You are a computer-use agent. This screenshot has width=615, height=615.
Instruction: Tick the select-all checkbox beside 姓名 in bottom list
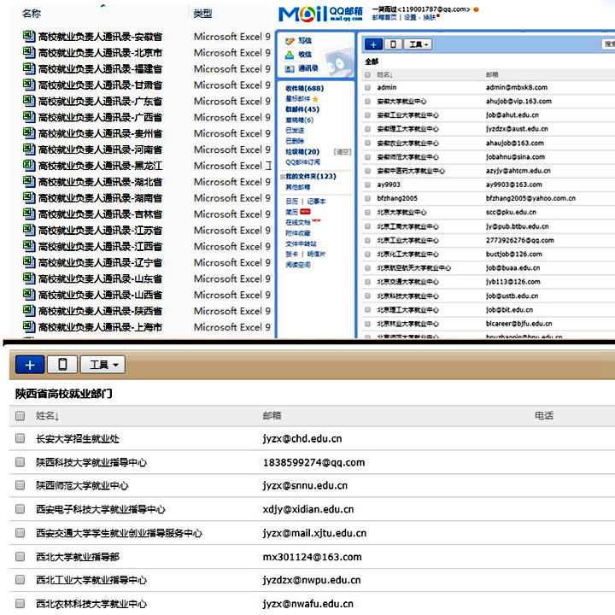[x=20, y=416]
